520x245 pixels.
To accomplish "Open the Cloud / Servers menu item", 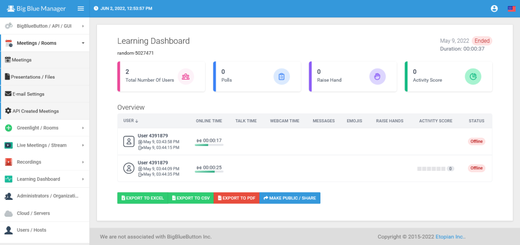I will click(x=45, y=213).
